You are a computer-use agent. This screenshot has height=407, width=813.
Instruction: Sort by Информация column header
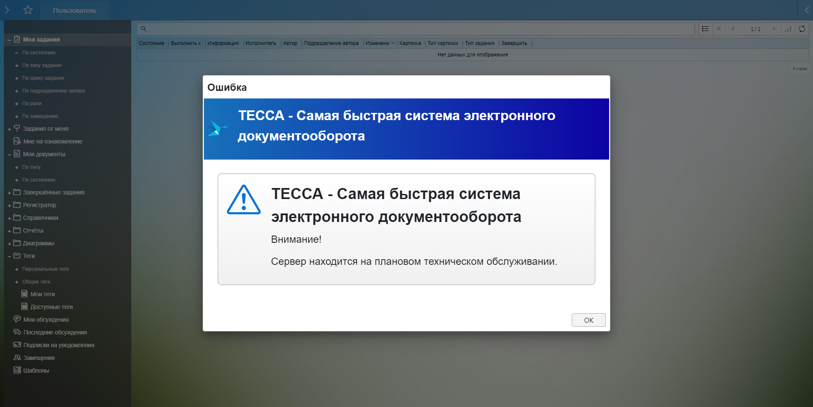pos(223,43)
